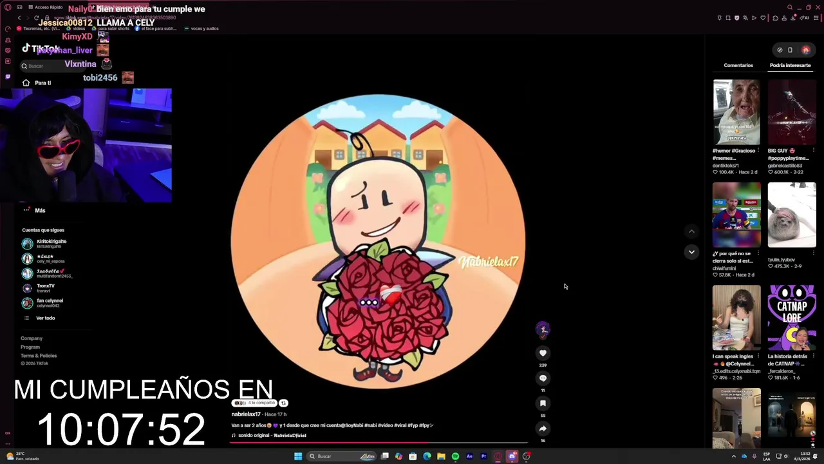This screenshot has width=824, height=464.
Task: Toggle the browser ad-blocker shield icon
Action: (x=737, y=18)
